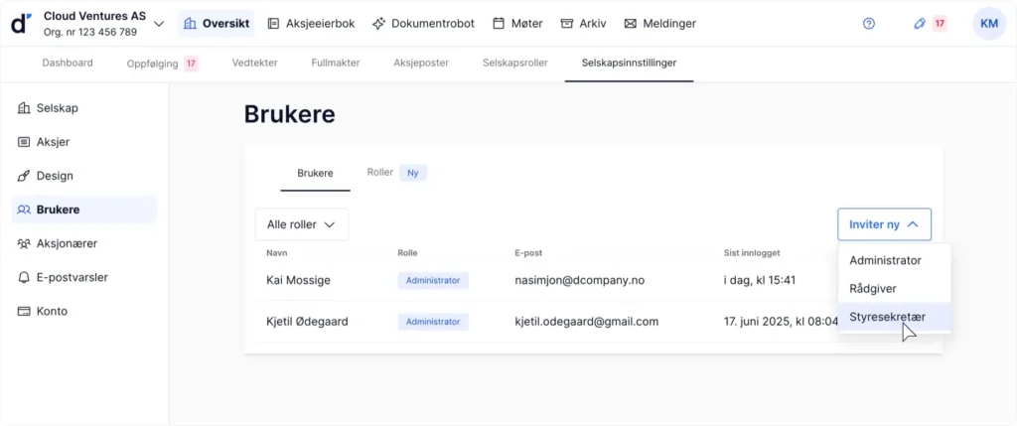This screenshot has height=426, width=1017.
Task: Click the dCompany logo icon
Action: tap(21, 24)
